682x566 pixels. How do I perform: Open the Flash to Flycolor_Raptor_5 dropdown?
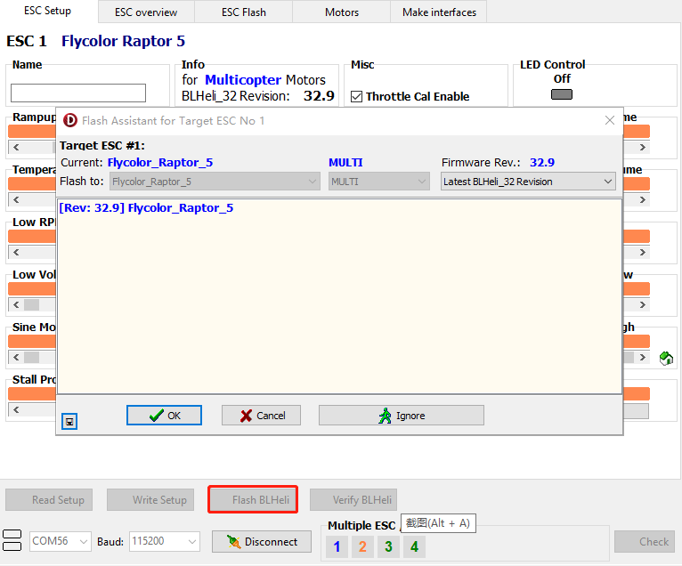click(x=215, y=182)
